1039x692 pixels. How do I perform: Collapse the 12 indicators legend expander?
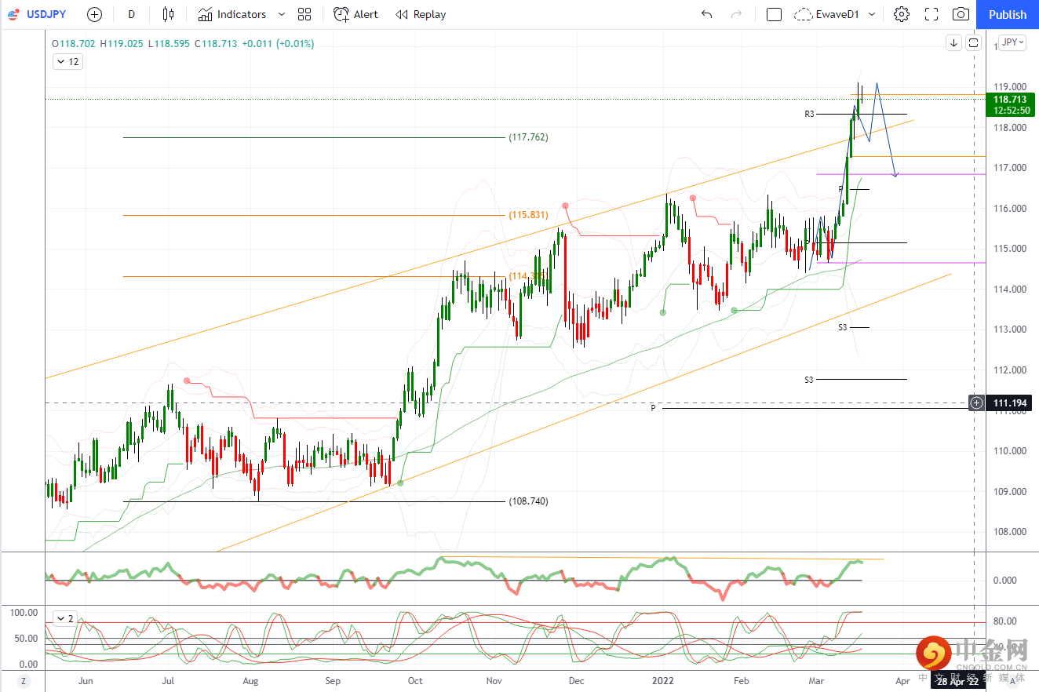pos(67,61)
